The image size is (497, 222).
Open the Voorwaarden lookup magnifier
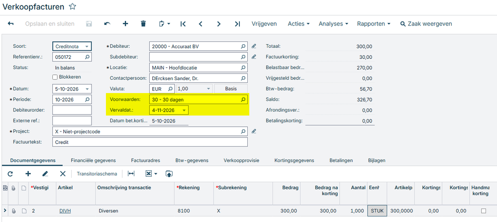tap(243, 100)
